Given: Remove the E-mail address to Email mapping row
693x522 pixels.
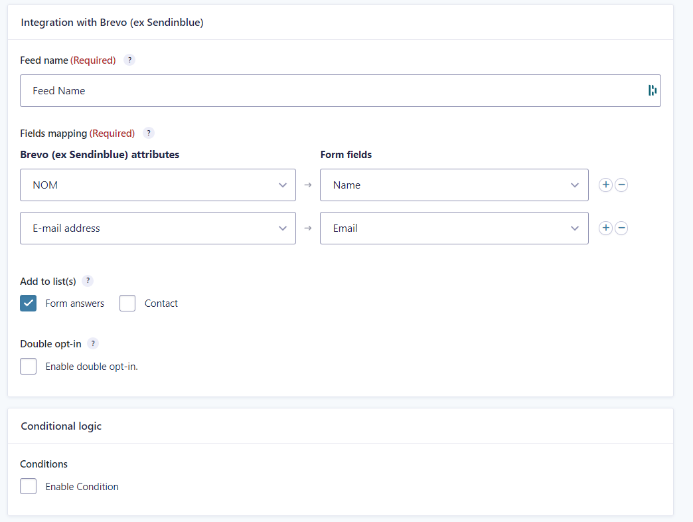Looking at the screenshot, I should pyautogui.click(x=621, y=228).
